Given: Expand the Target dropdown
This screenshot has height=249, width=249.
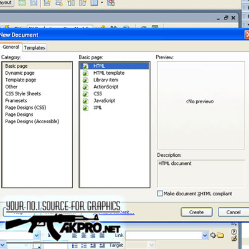Looking at the screenshot, I should pos(152,245).
